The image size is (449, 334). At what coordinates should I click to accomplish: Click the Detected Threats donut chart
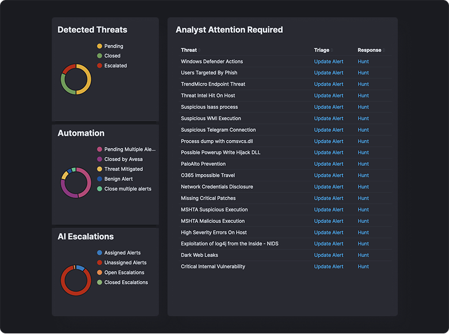pyautogui.click(x=75, y=79)
